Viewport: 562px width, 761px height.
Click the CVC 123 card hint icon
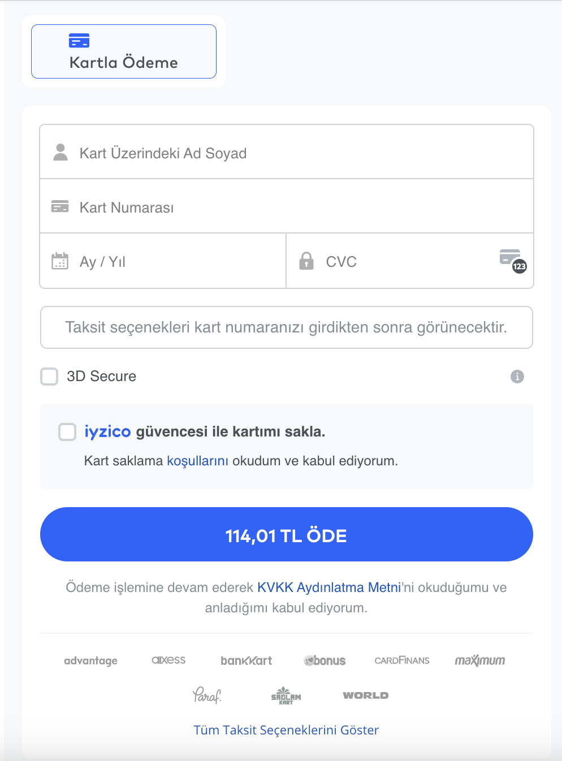[513, 261]
